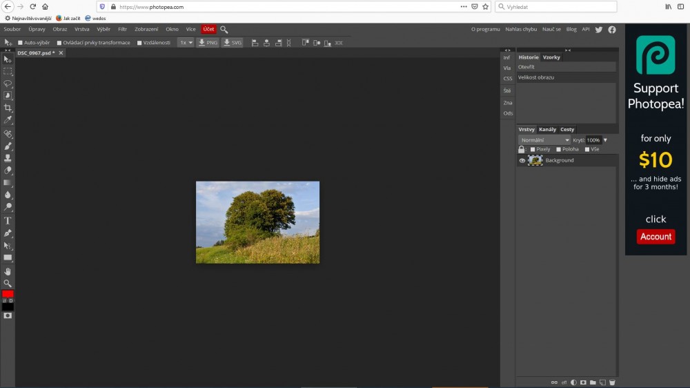Select the Eyedropper tool
The width and height of the screenshot is (690, 388).
coord(8,120)
